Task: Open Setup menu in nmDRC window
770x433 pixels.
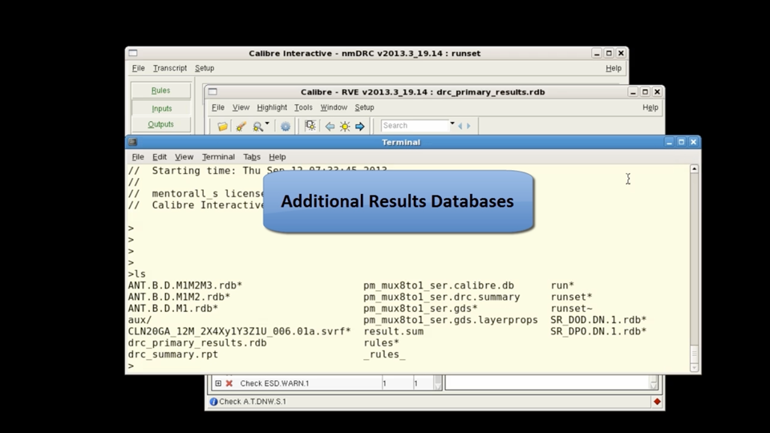Action: pyautogui.click(x=205, y=68)
